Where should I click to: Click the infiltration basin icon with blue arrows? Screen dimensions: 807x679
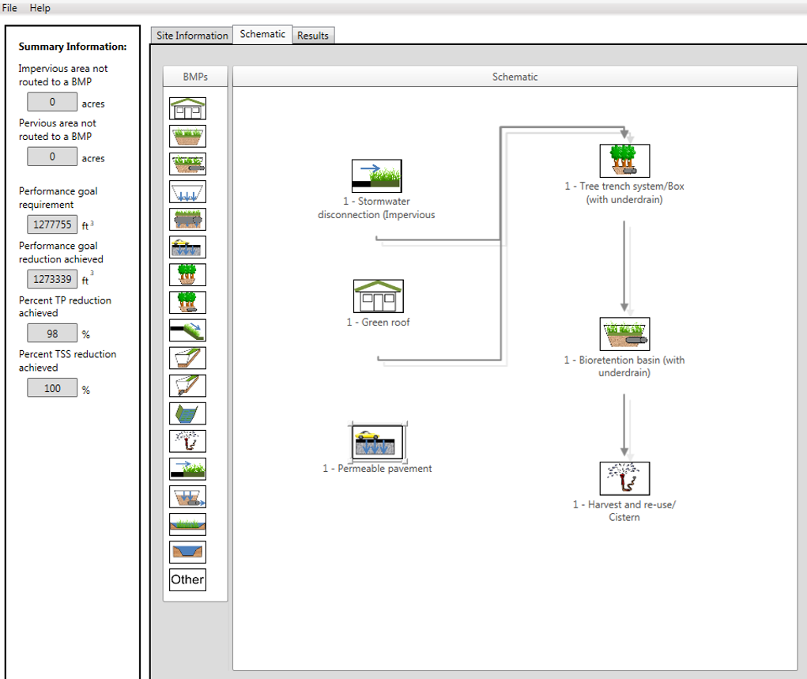187,191
